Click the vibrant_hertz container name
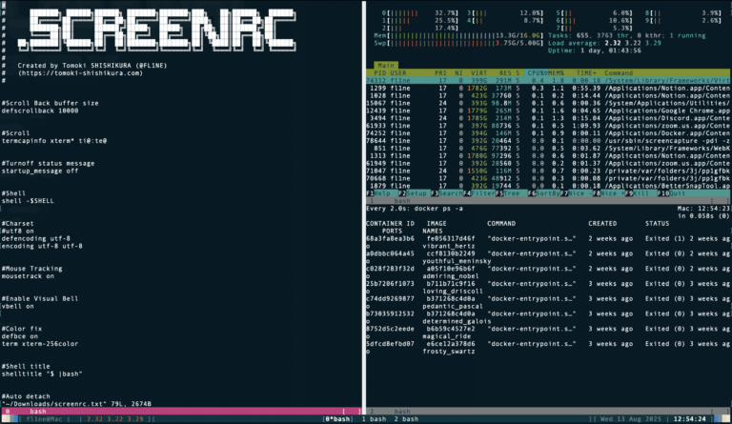 coord(450,246)
